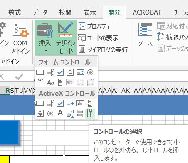Select the ActiveX More Controls tools icon
This screenshot has height=163, width=188.
[x=90, y=113]
